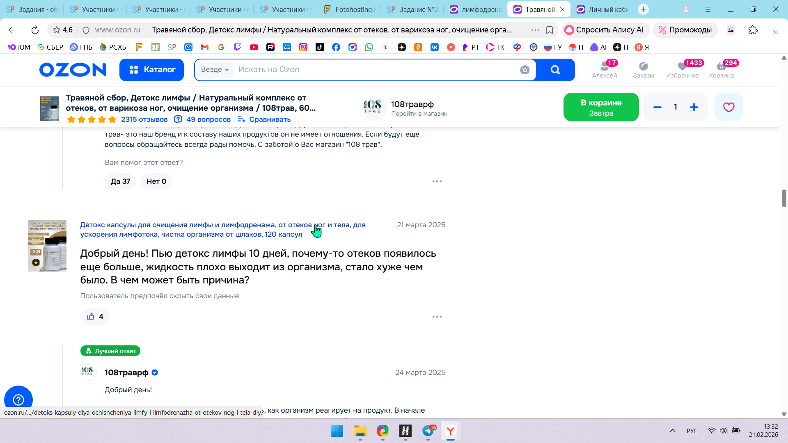Decrease quantity with minus button
The image size is (788, 443).
click(657, 107)
